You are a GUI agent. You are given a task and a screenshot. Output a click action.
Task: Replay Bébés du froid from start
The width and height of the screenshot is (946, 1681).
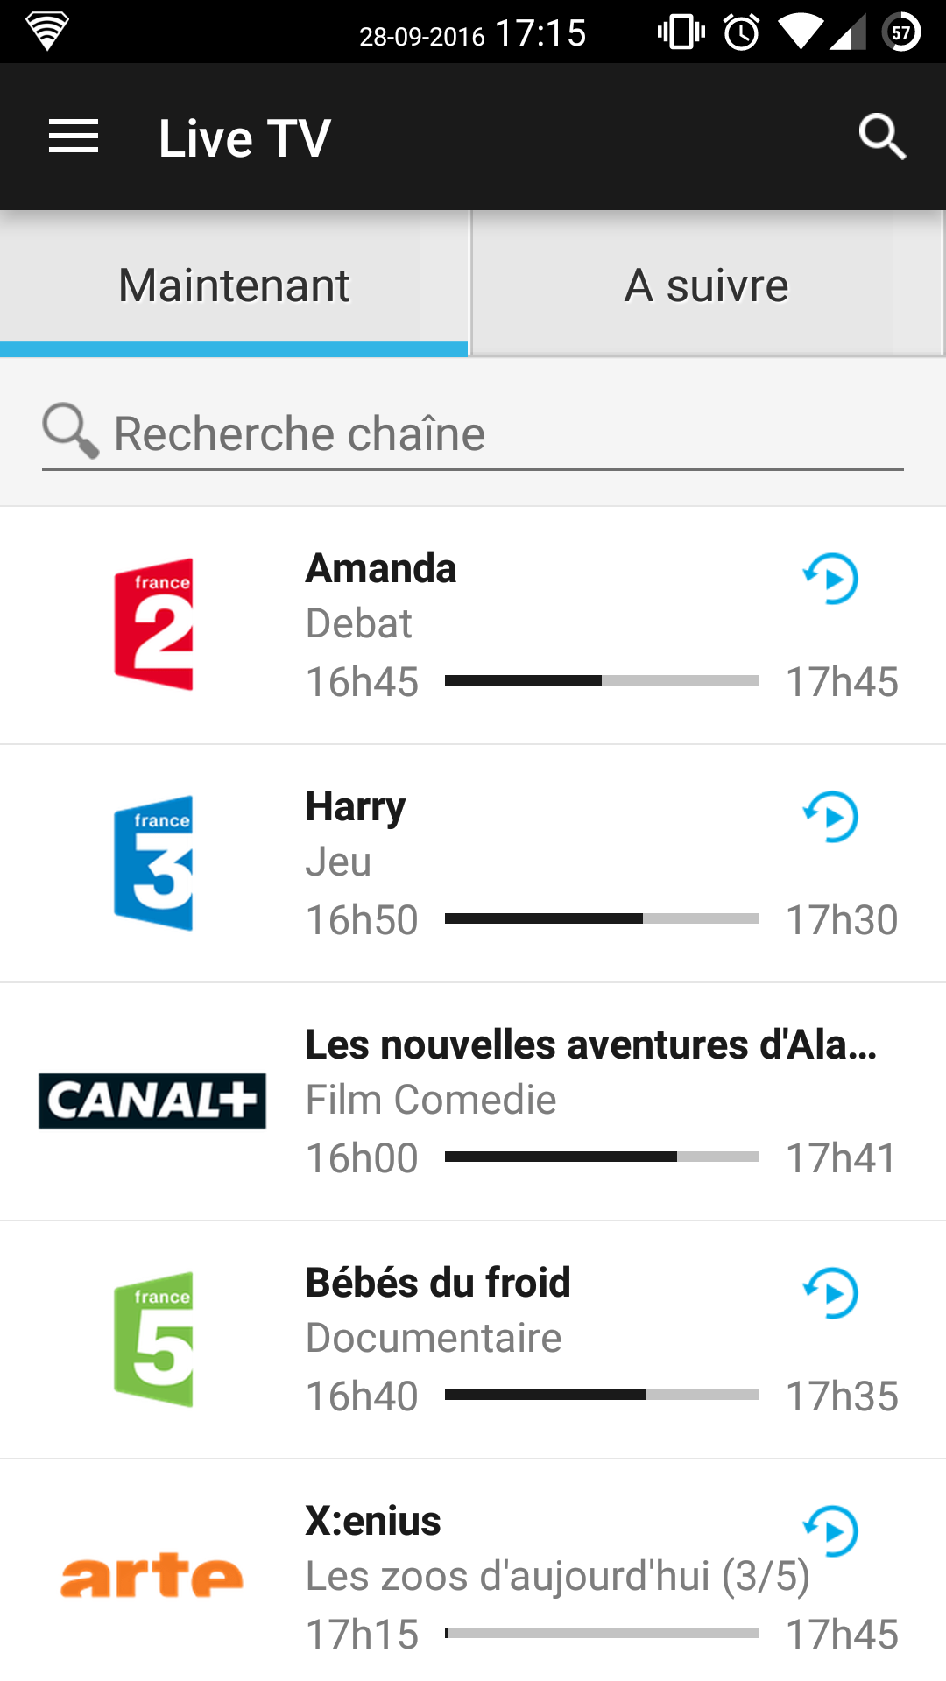coord(830,1293)
